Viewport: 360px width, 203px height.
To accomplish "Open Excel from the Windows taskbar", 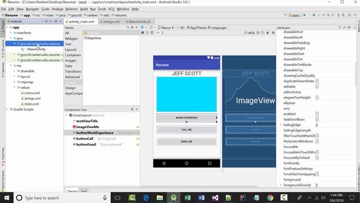I will [x=187, y=198].
